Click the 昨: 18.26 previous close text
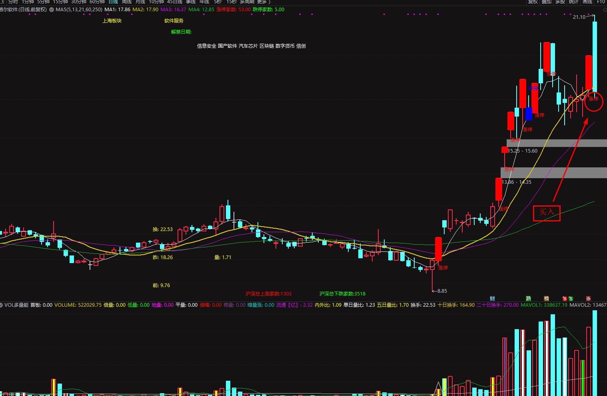607x396 pixels. (x=163, y=257)
